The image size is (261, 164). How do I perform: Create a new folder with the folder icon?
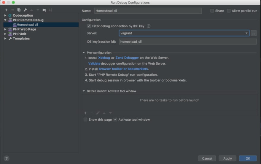pyautogui.click(x=44, y=10)
